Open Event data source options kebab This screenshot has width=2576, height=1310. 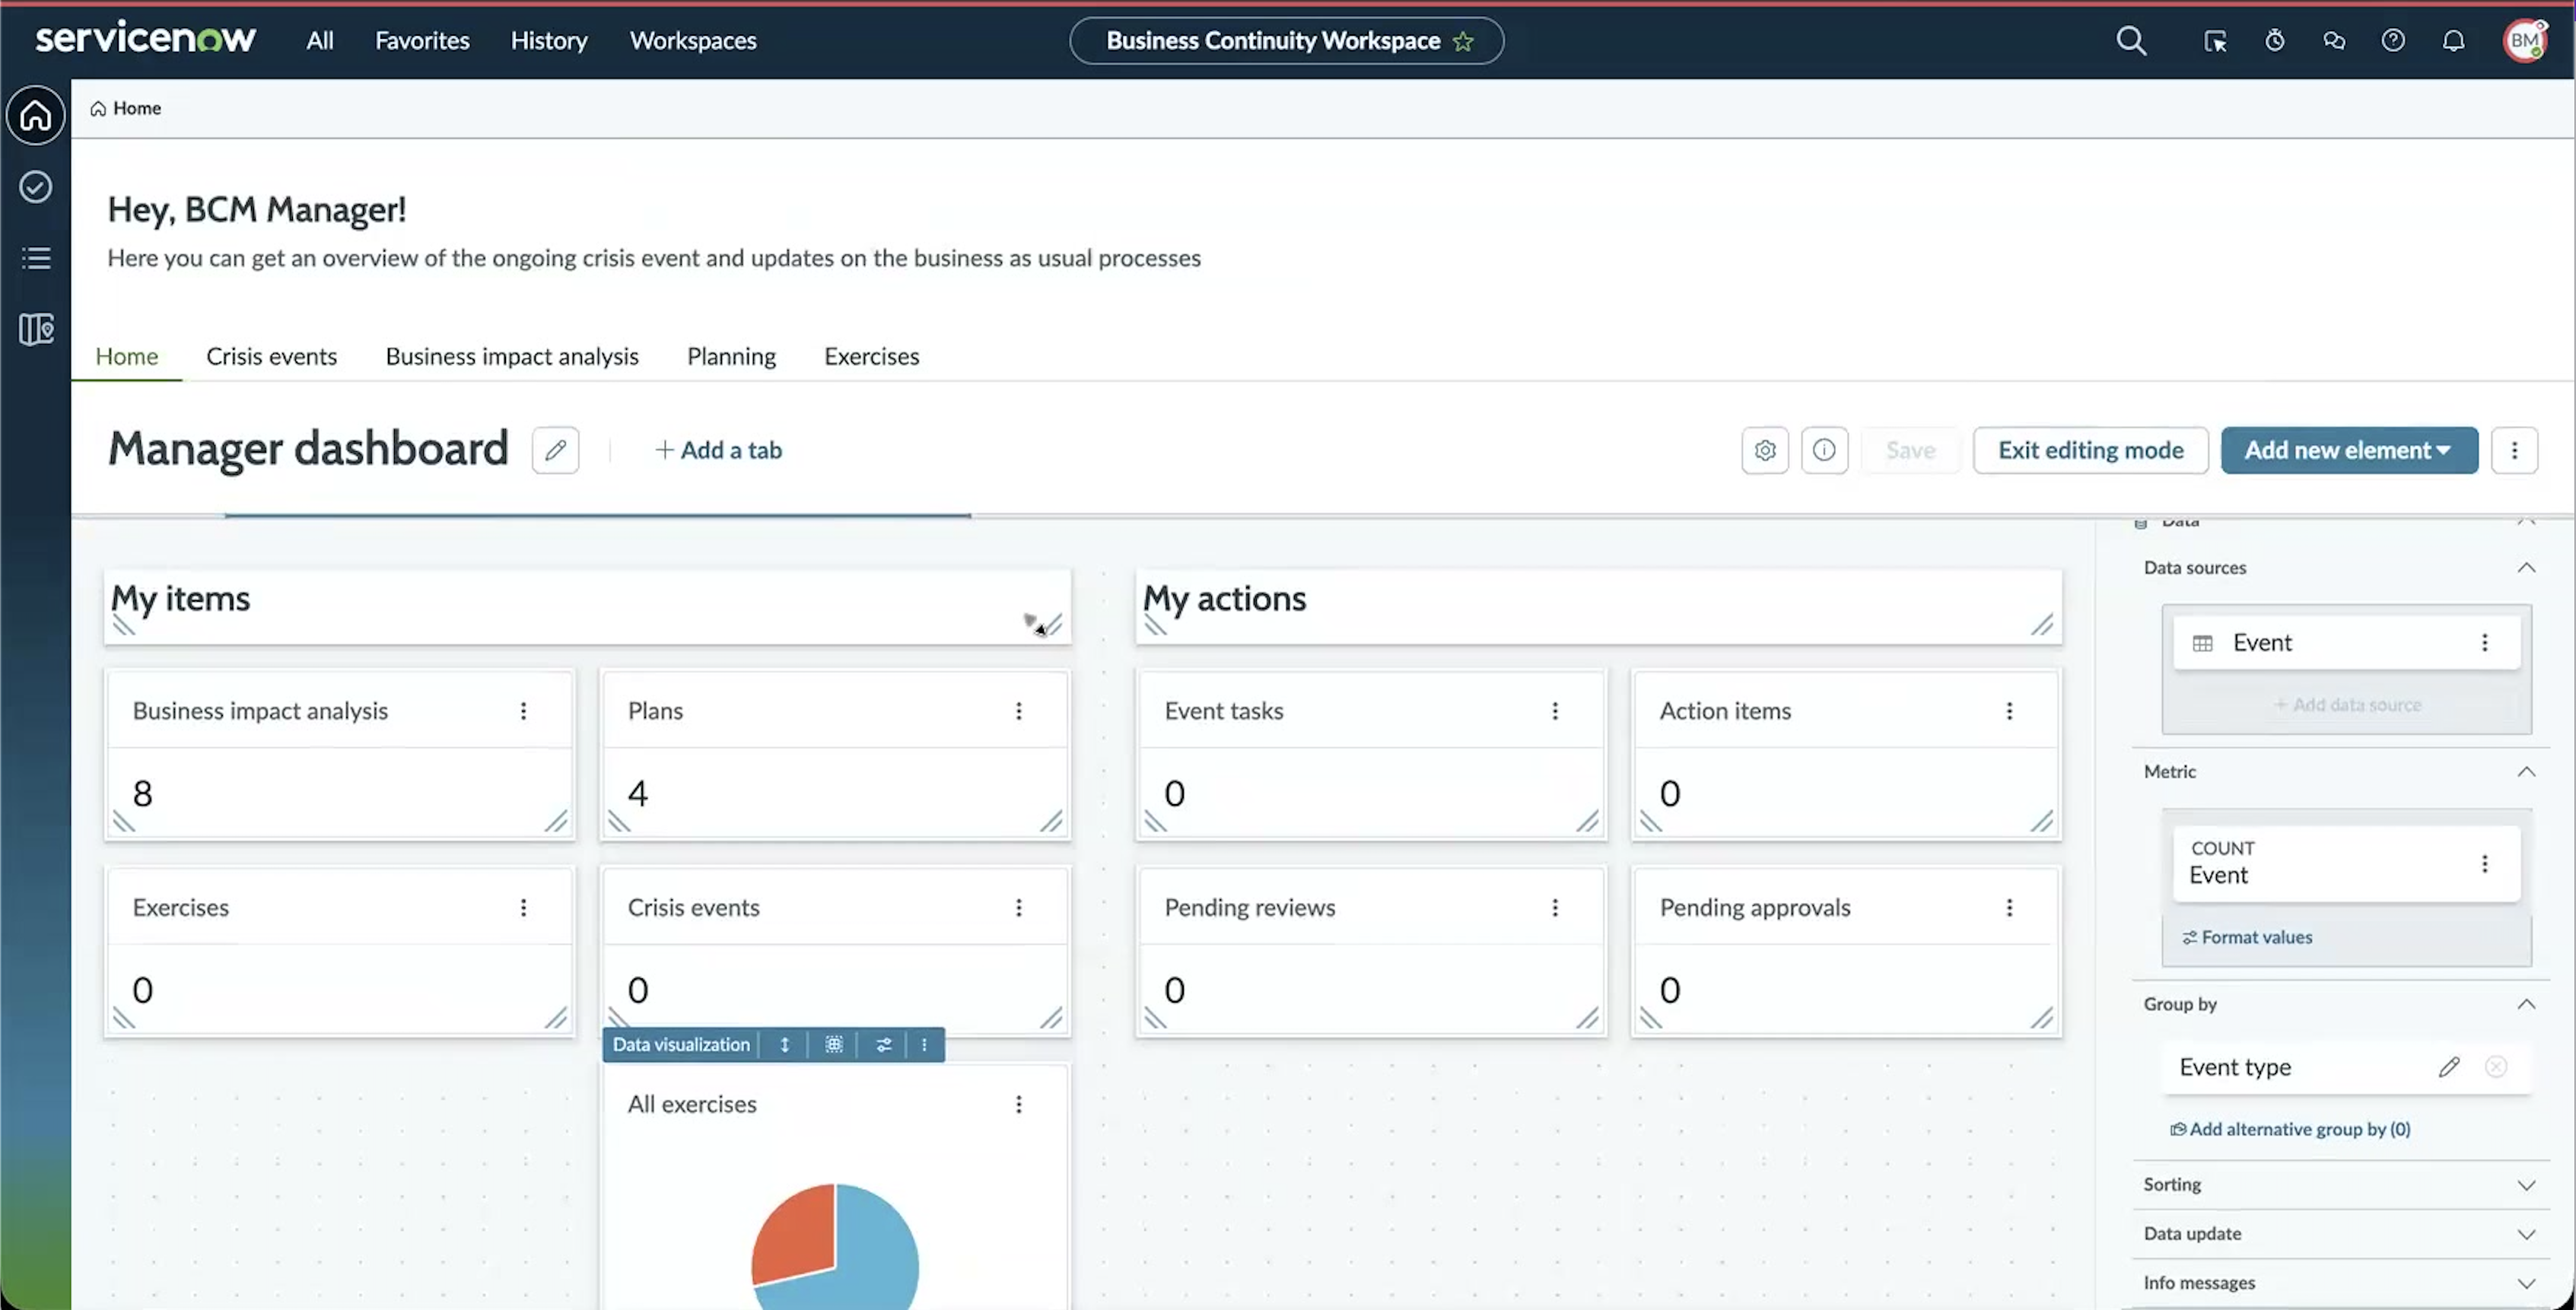pyautogui.click(x=2485, y=643)
